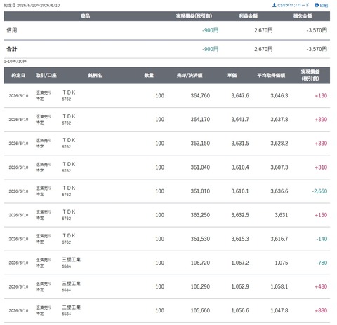Click the 364,760 settlement amount
This screenshot has height=325, width=337.
coord(200,95)
